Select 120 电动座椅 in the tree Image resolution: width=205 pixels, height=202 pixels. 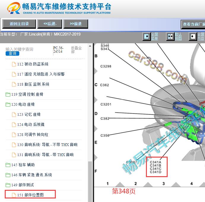click(23, 104)
